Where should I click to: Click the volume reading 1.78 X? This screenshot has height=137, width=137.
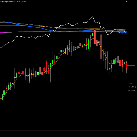[x=132, y=87]
